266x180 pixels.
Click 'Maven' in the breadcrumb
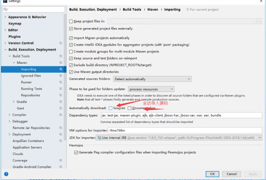coord(153,9)
